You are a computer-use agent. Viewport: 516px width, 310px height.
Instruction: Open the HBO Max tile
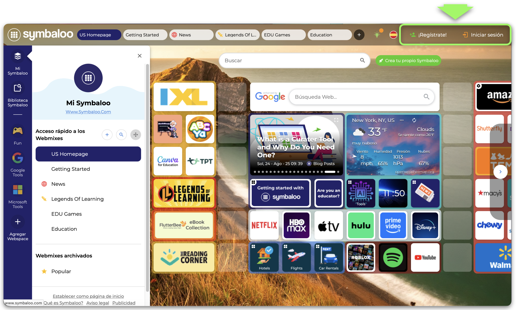click(297, 225)
